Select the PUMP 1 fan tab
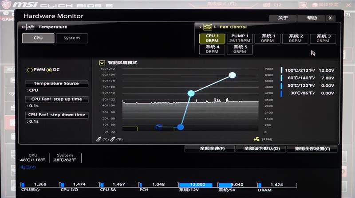Image resolution: width=355 pixels, height=198 pixels. point(240,38)
